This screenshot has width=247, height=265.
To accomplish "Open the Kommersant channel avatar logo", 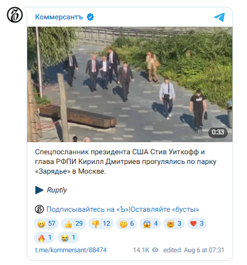I will click(x=14, y=15).
